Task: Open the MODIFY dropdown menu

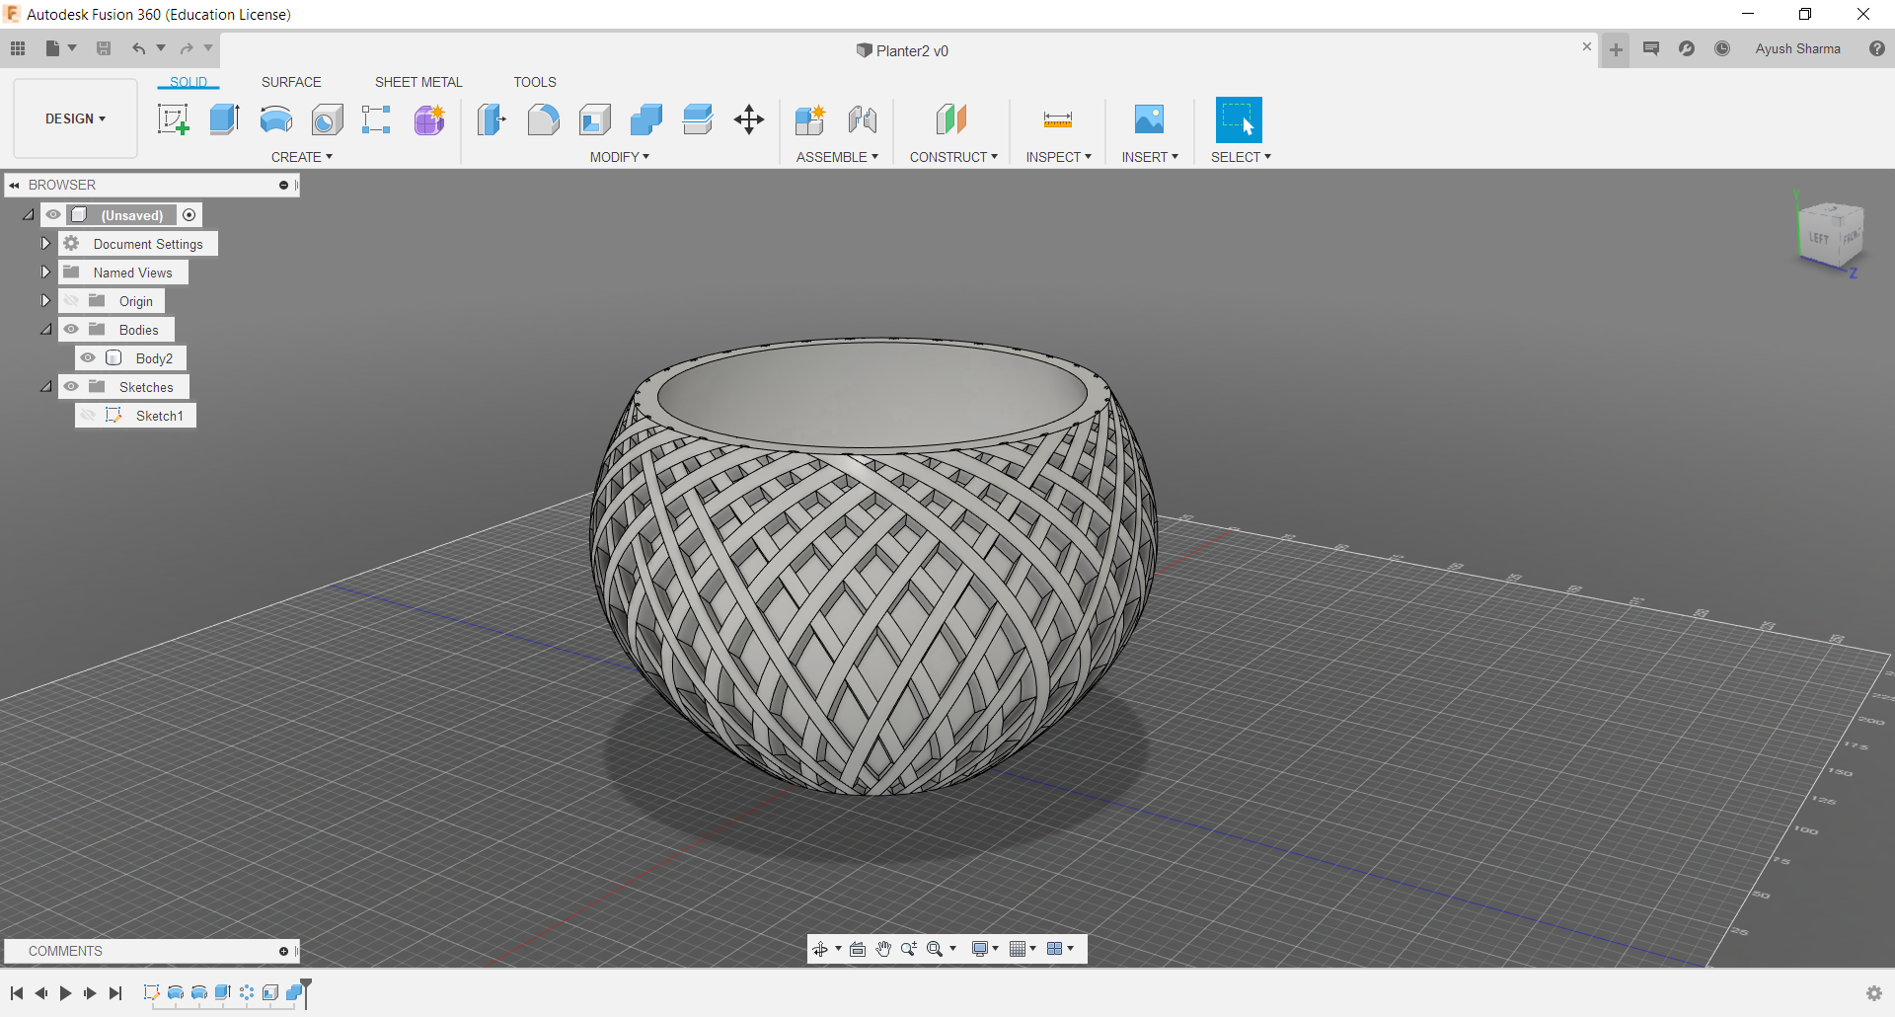Action: coord(619,157)
